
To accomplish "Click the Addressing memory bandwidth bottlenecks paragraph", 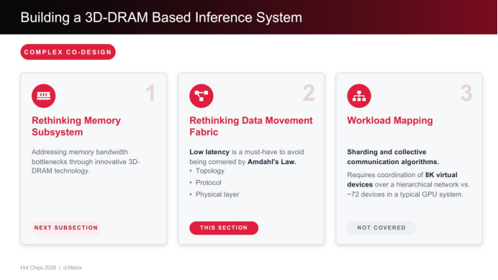I will pos(86,161).
